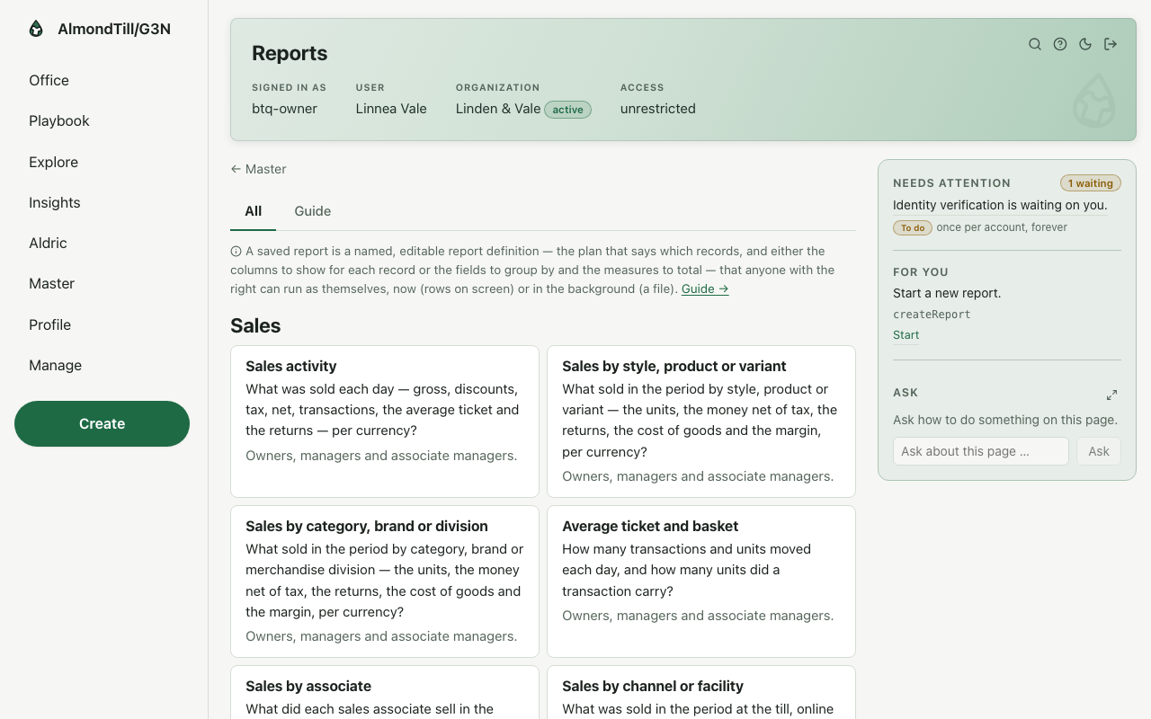Screen dimensions: 1151x719
Task: Click the To do tag
Action: pyautogui.click(x=913, y=227)
